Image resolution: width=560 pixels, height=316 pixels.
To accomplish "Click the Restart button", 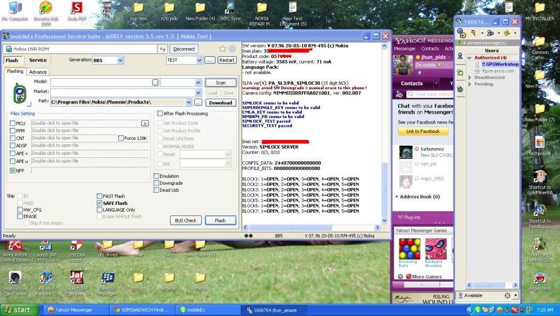I will (x=227, y=60).
